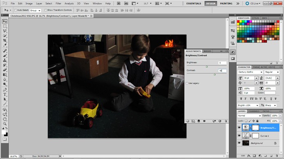Screen dimensions: 284x159
Task: Select the Rectangular Marquee tool
Action: tap(5, 26)
